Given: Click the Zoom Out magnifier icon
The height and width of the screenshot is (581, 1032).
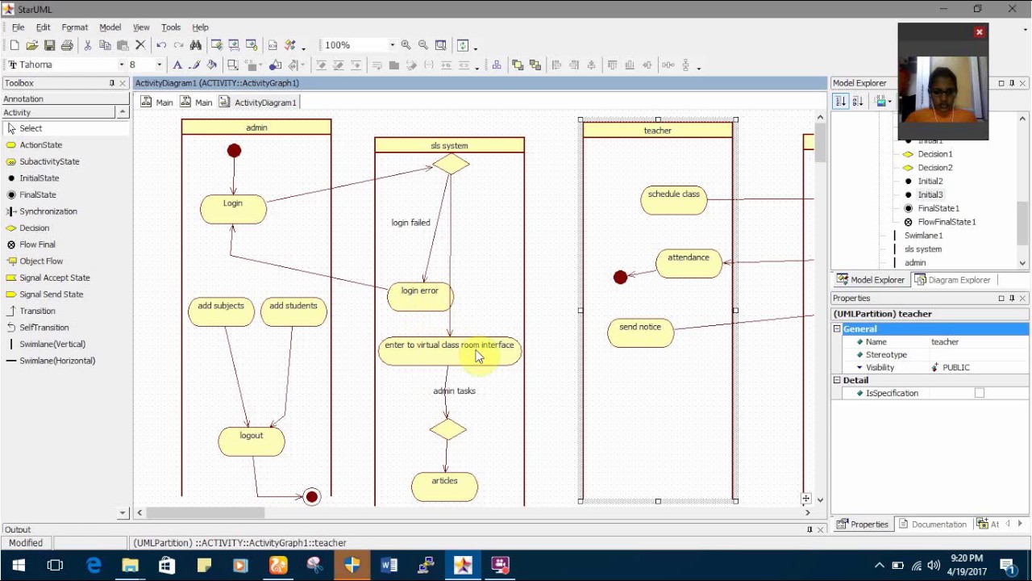Looking at the screenshot, I should 423,45.
